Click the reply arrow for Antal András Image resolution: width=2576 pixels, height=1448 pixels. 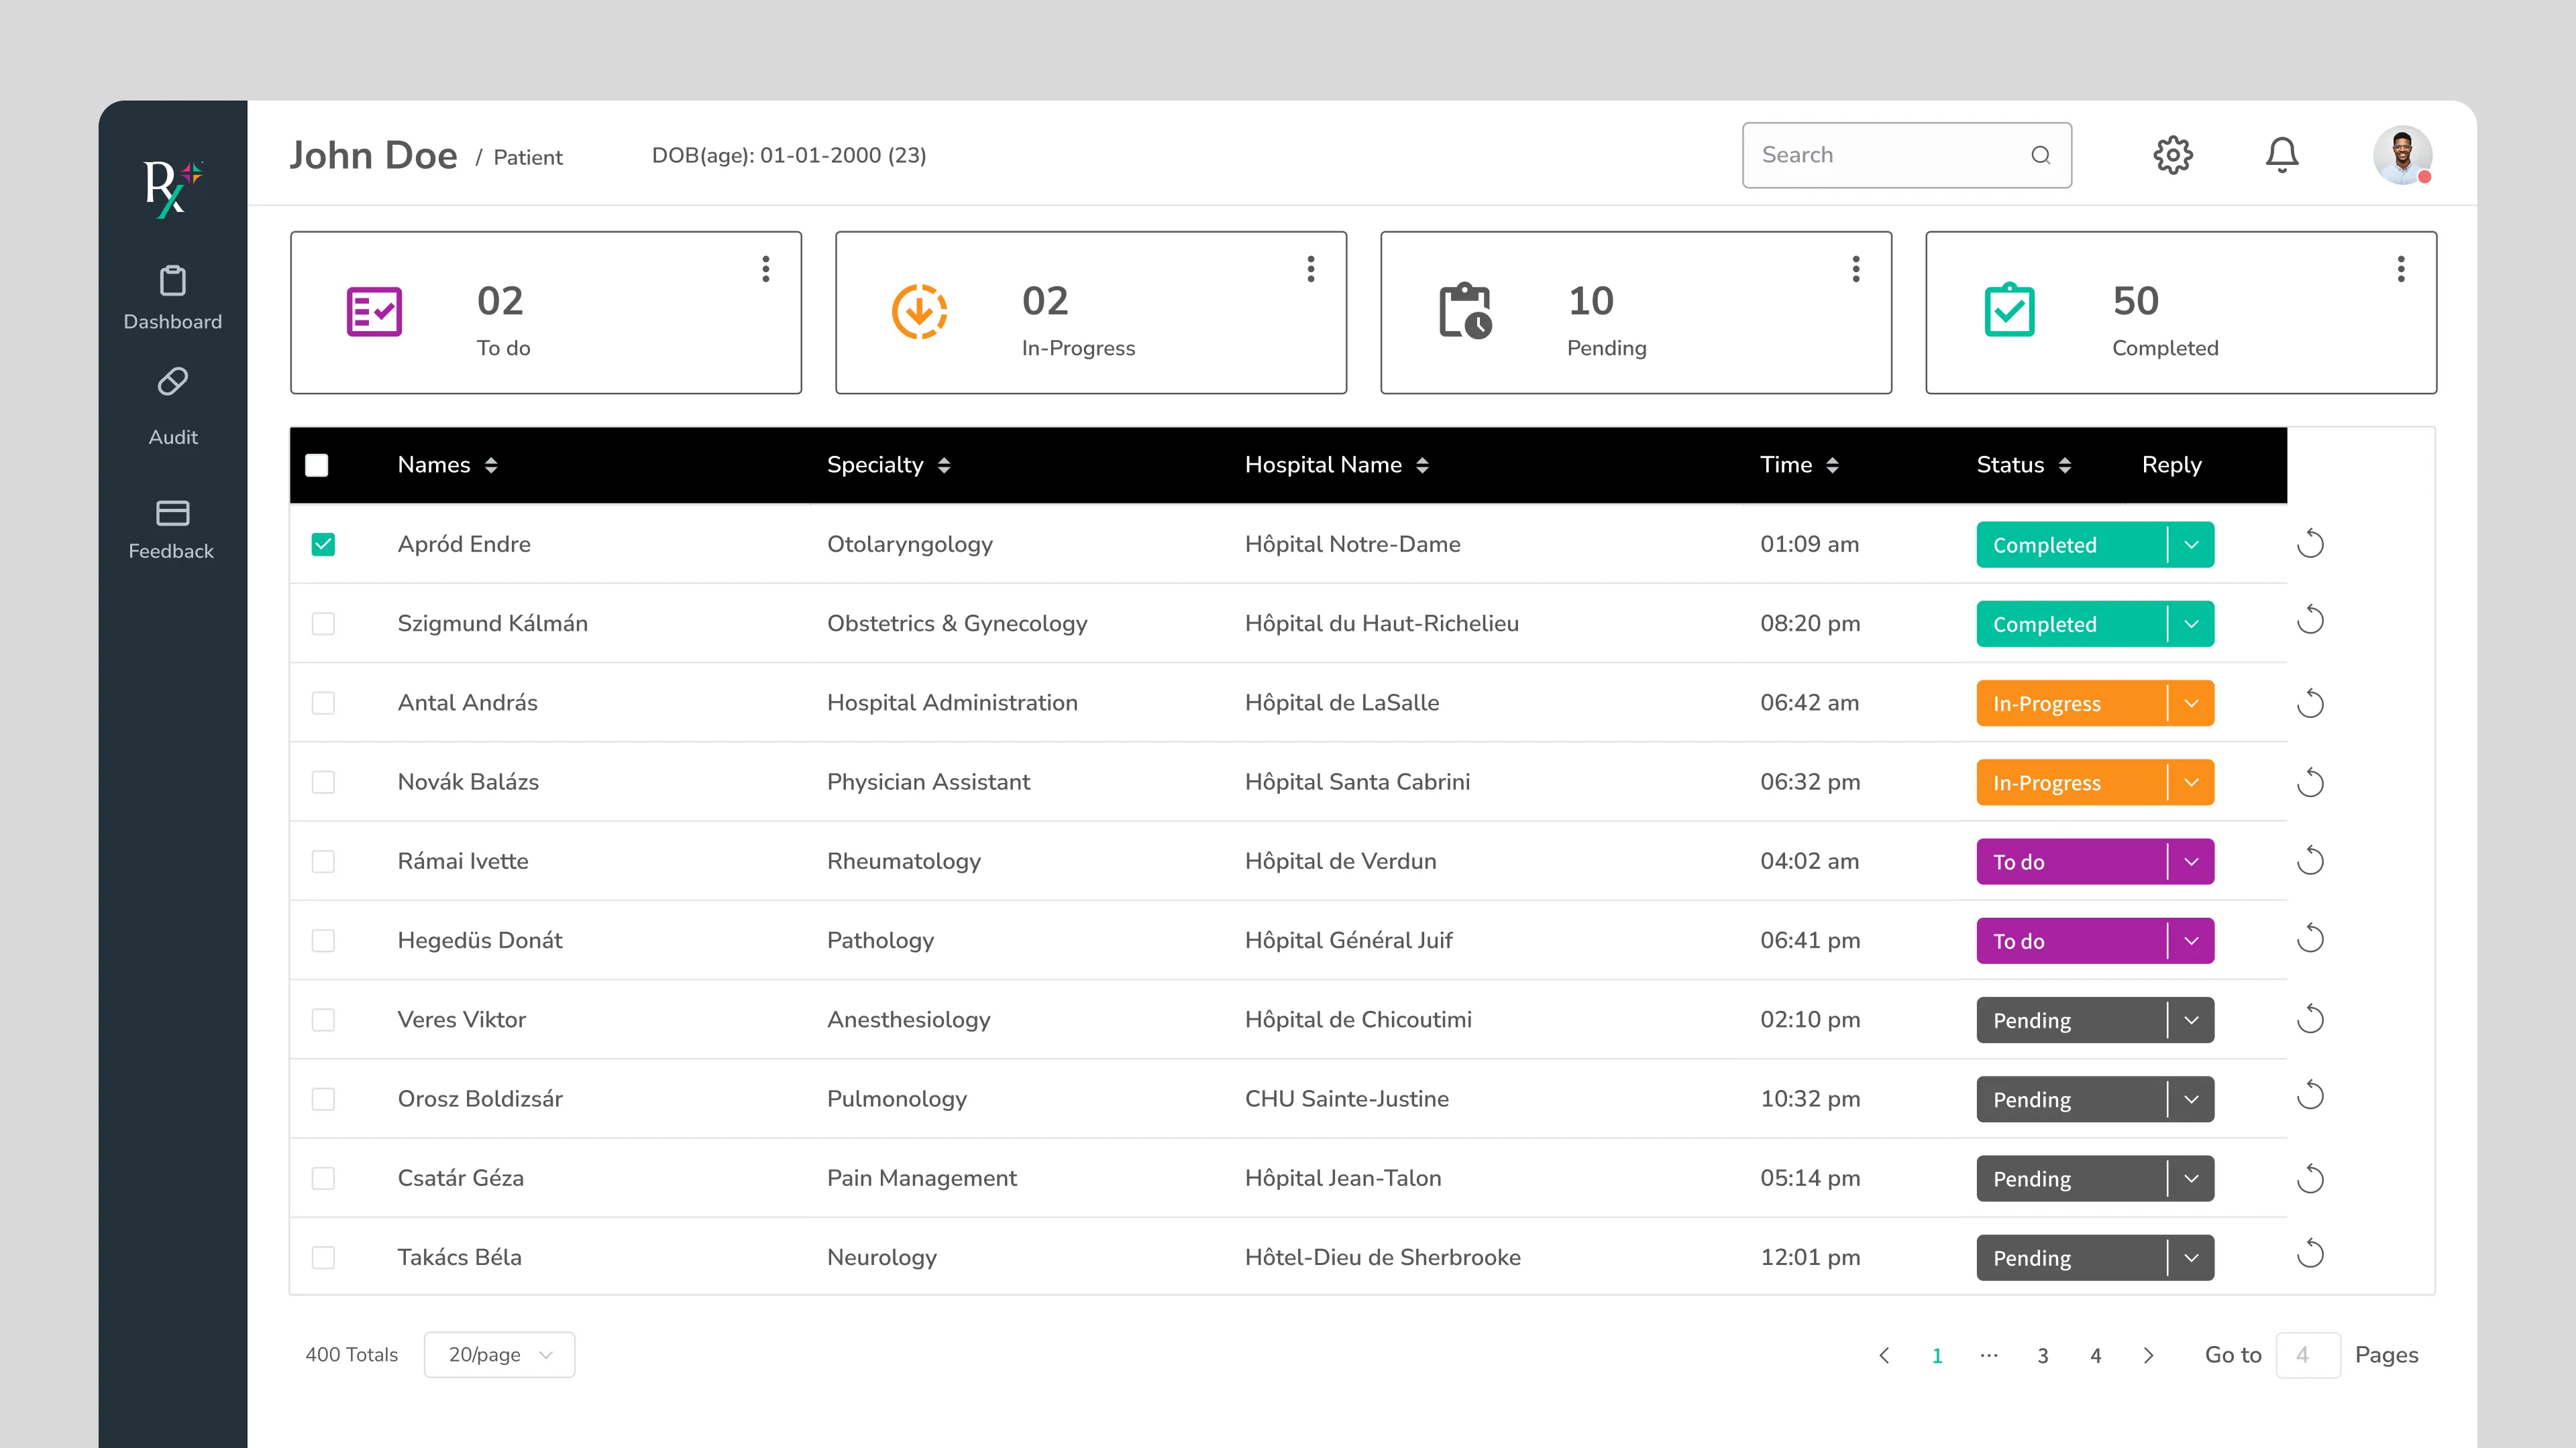[2310, 703]
